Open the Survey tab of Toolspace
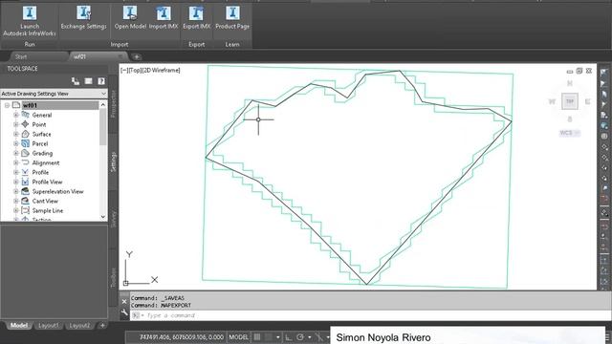Viewport: 612px width, 344px height. click(x=113, y=219)
